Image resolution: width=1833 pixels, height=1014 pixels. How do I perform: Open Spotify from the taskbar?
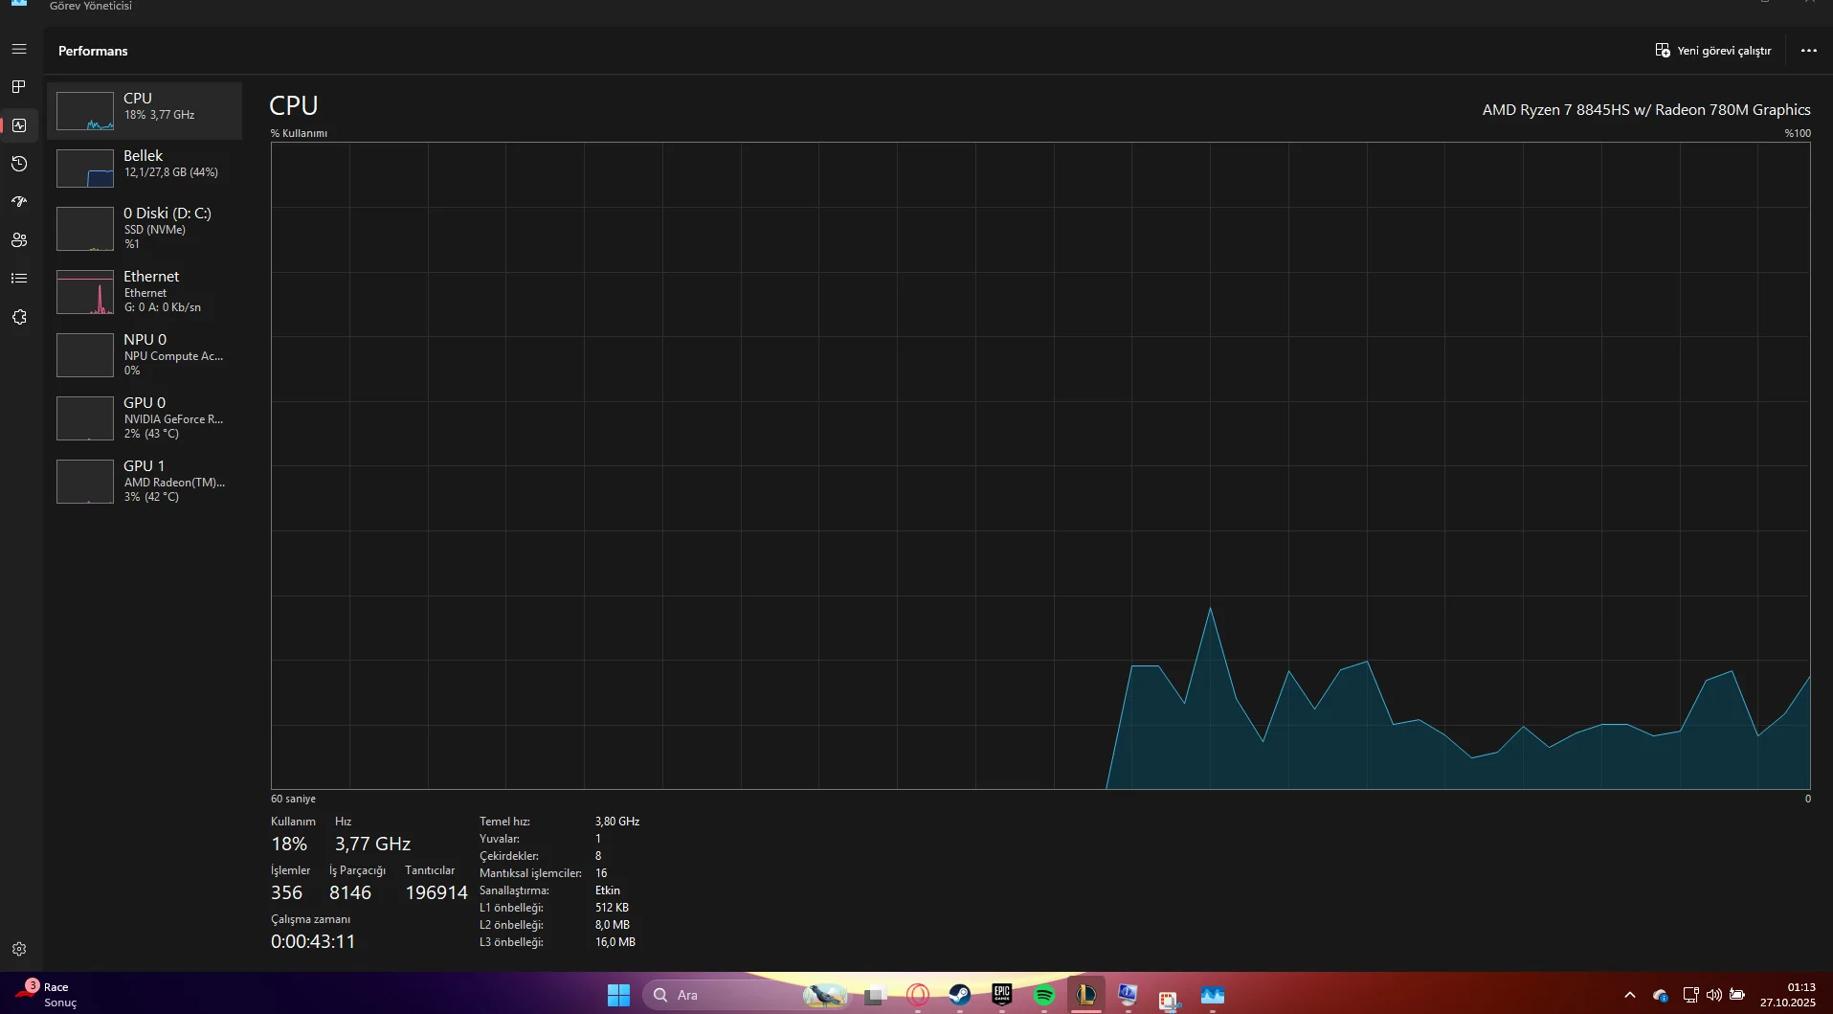point(1044,996)
